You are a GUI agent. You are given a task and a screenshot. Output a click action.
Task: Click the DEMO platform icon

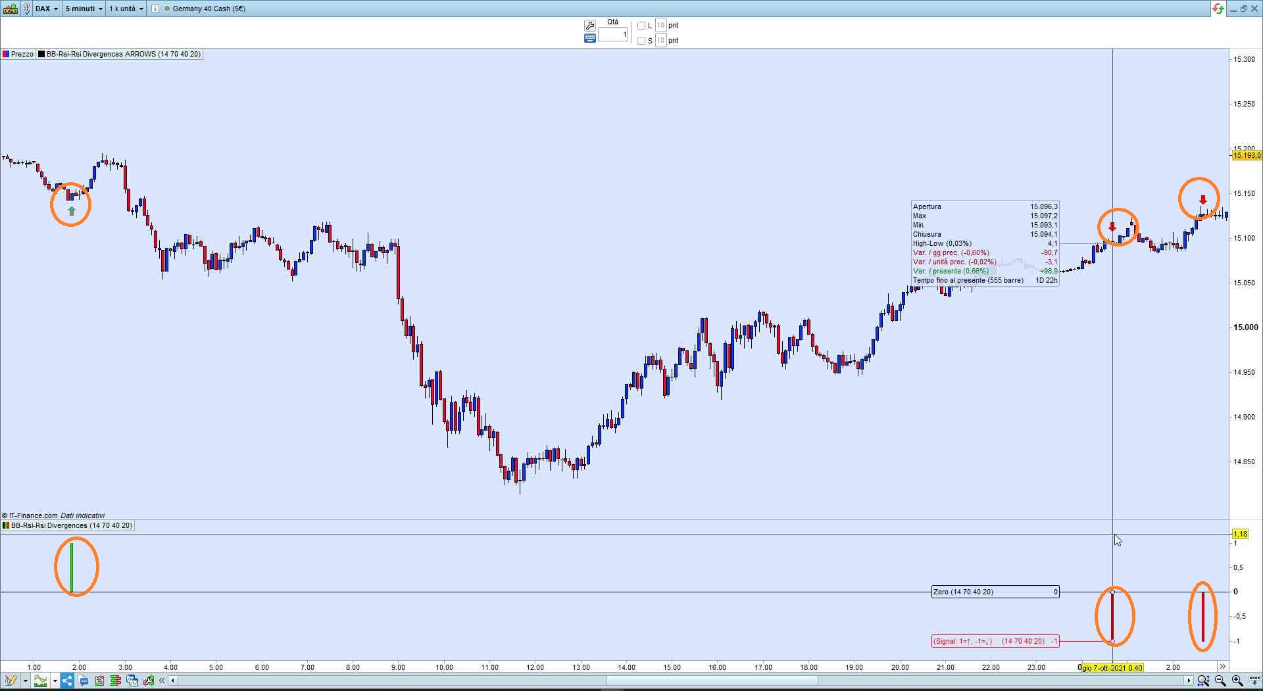pos(10,9)
